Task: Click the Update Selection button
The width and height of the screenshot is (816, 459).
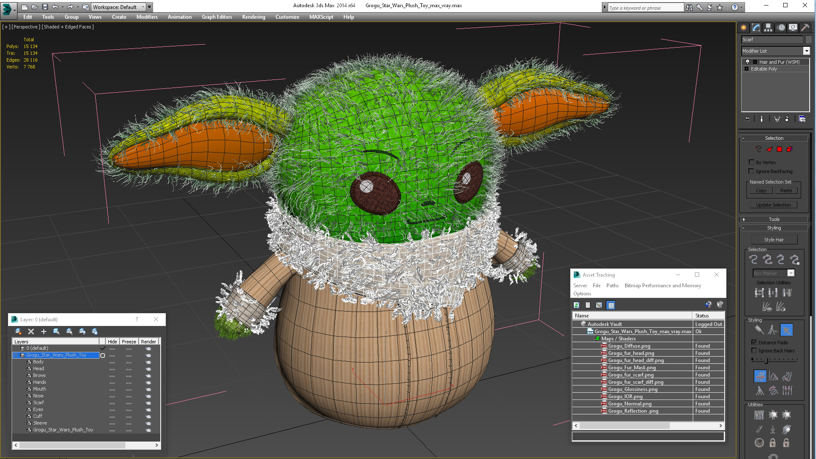Action: tap(773, 205)
